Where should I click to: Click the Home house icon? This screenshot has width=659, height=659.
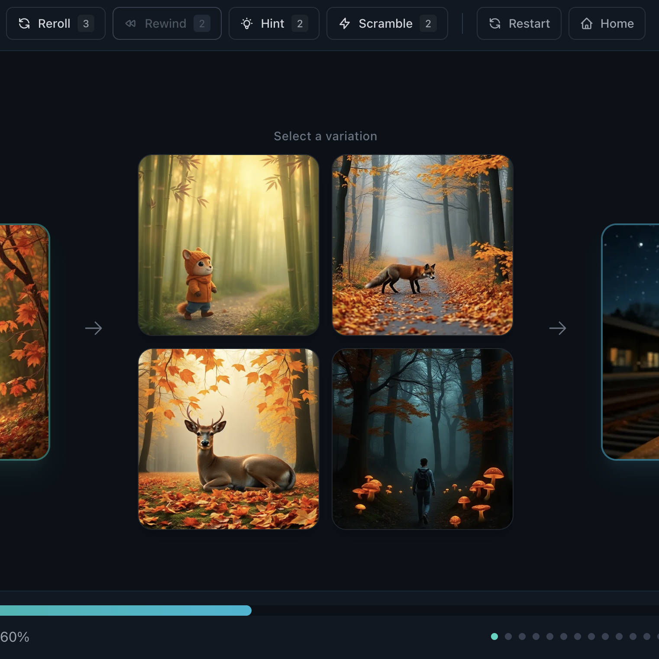pos(587,23)
